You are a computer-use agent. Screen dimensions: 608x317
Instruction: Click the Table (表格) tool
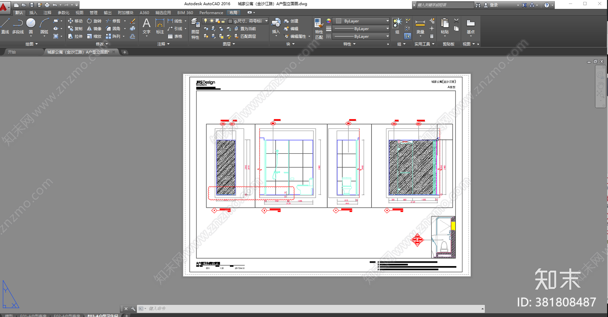175,36
